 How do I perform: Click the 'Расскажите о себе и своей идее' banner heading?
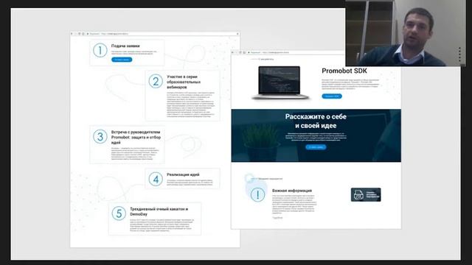click(x=316, y=121)
